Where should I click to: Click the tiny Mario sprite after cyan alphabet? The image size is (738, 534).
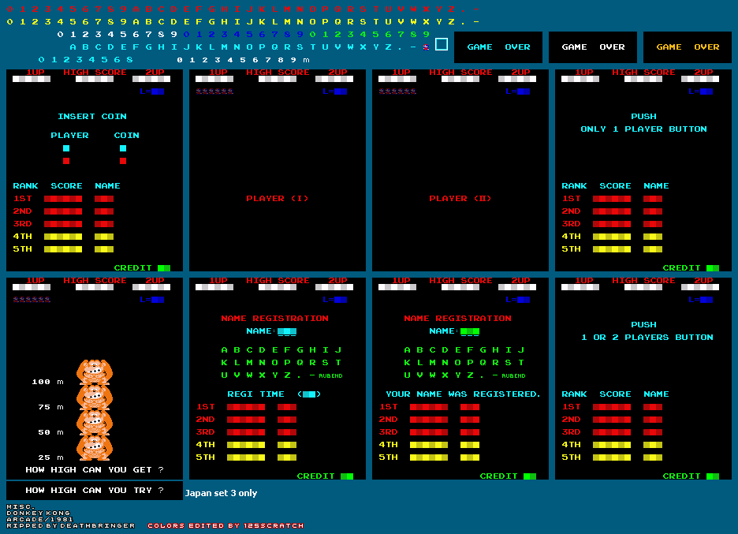pyautogui.click(x=426, y=47)
